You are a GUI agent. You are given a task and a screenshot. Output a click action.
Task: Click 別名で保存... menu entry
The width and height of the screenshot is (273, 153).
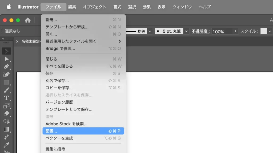57,80
